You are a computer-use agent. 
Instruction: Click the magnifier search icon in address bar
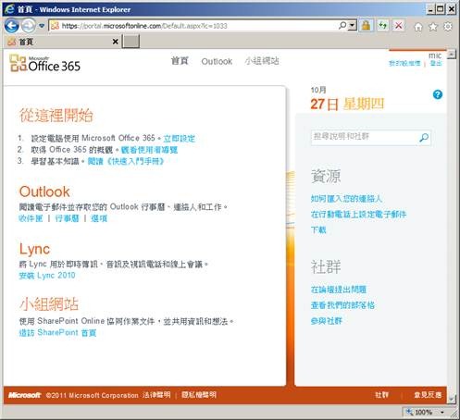coord(342,26)
